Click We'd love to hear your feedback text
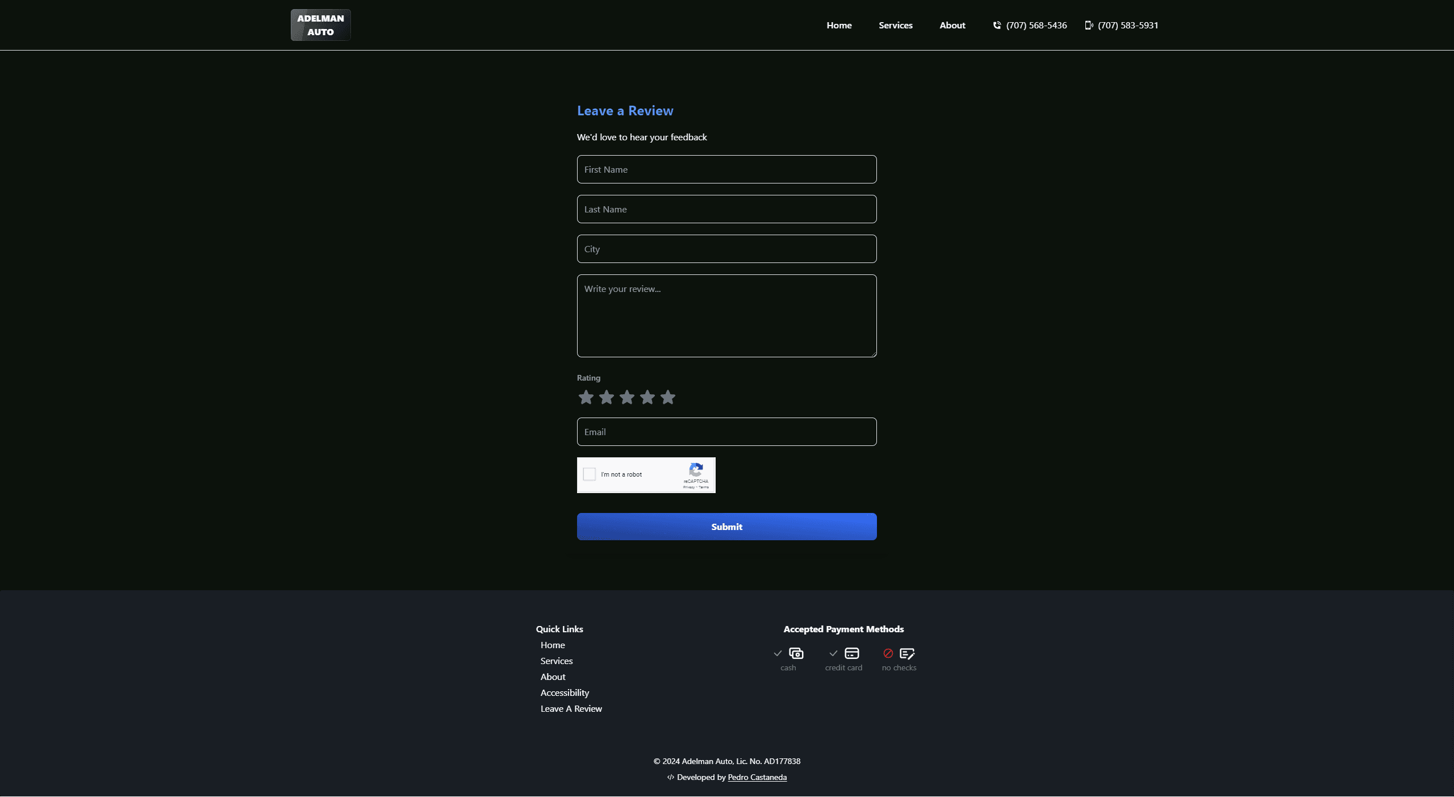This screenshot has width=1454, height=797. pyautogui.click(x=642, y=137)
